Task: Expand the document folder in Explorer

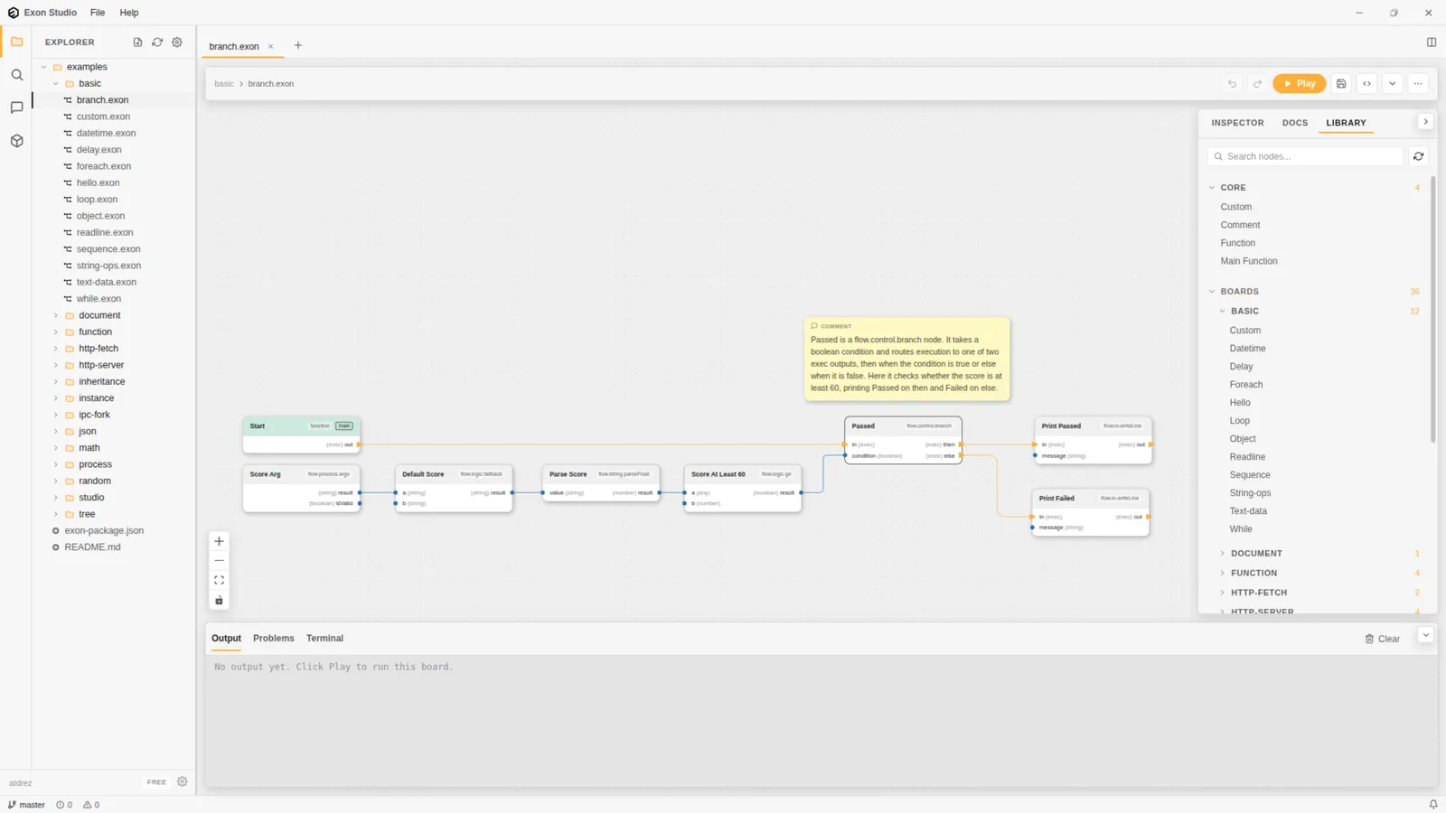Action: pos(99,315)
